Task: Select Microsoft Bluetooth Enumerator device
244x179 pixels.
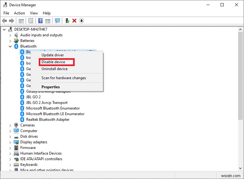Action: pyautogui.click(x=53, y=108)
